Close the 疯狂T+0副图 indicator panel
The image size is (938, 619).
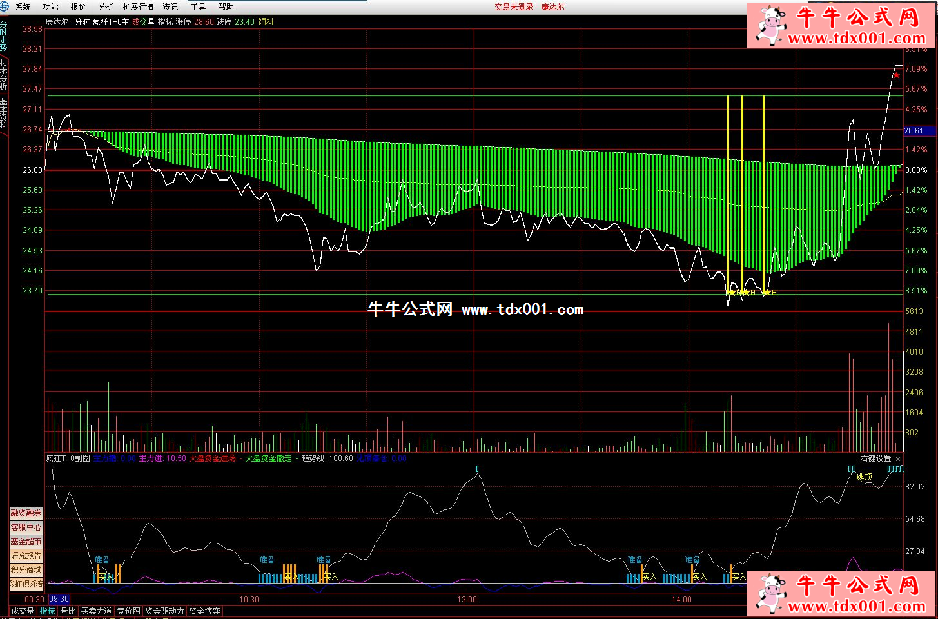coord(898,459)
